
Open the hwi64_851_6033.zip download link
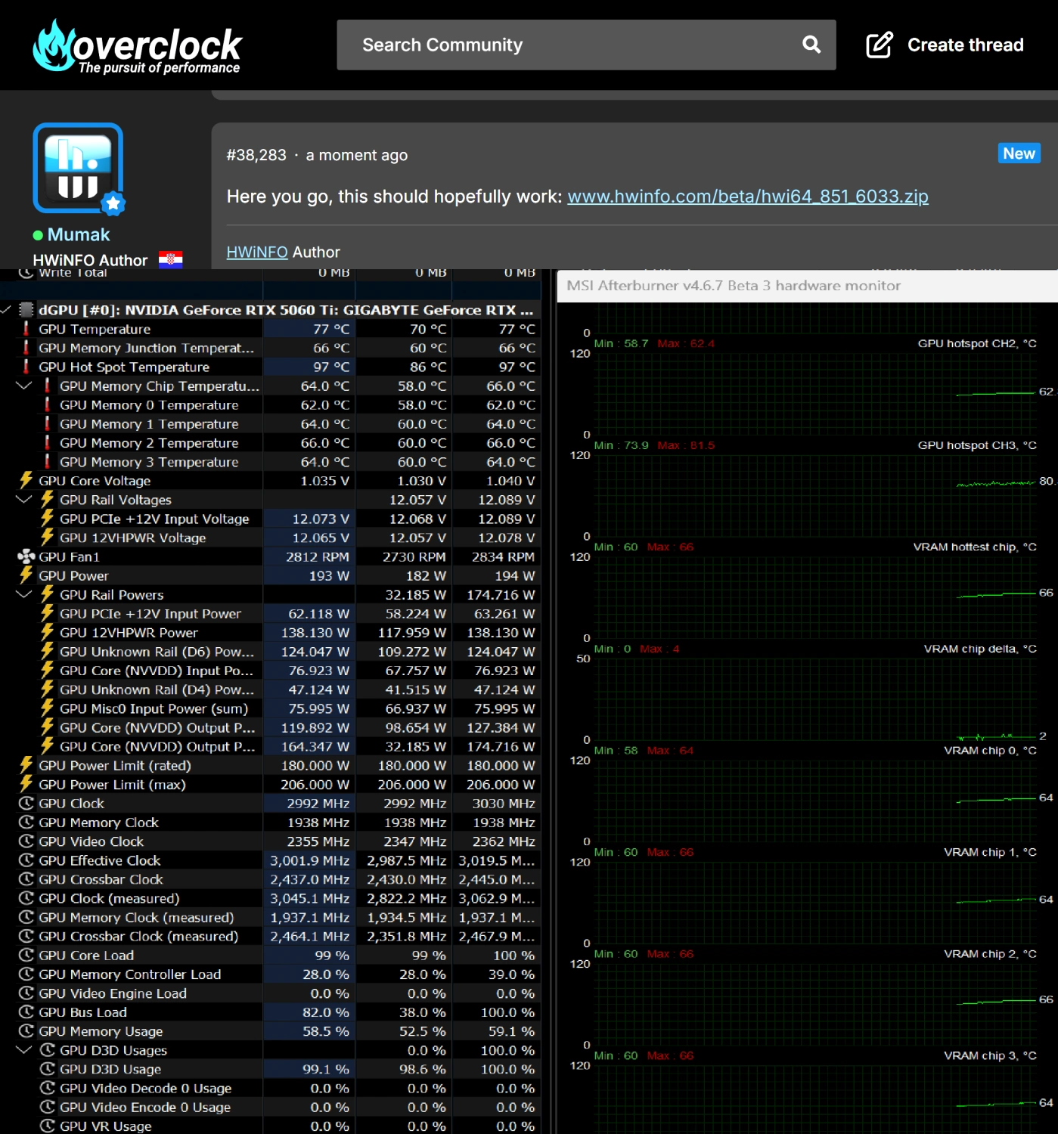(x=748, y=197)
